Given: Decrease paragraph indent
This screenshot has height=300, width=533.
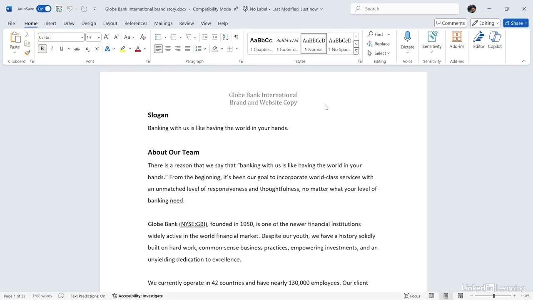Looking at the screenshot, I should coord(204,37).
